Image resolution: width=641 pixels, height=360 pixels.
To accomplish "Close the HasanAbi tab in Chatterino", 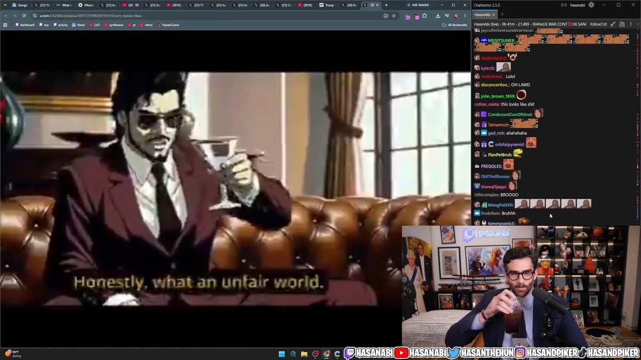I will click(494, 14).
